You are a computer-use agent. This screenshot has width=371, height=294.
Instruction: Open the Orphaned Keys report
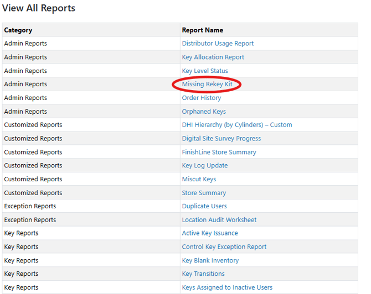click(x=204, y=112)
